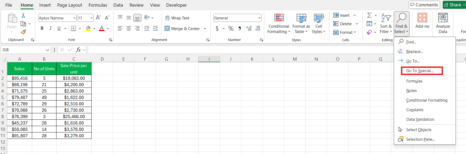Toggle Wrap Text
This screenshot has width=466, height=154.
[177, 18]
